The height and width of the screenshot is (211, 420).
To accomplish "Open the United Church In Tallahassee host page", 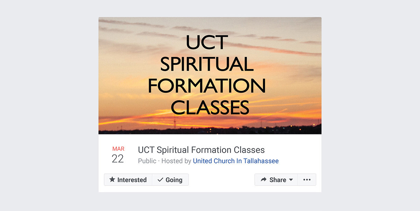I will click(x=236, y=161).
